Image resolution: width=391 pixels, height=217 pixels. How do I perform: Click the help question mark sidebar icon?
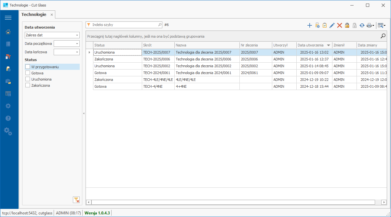[8, 118]
